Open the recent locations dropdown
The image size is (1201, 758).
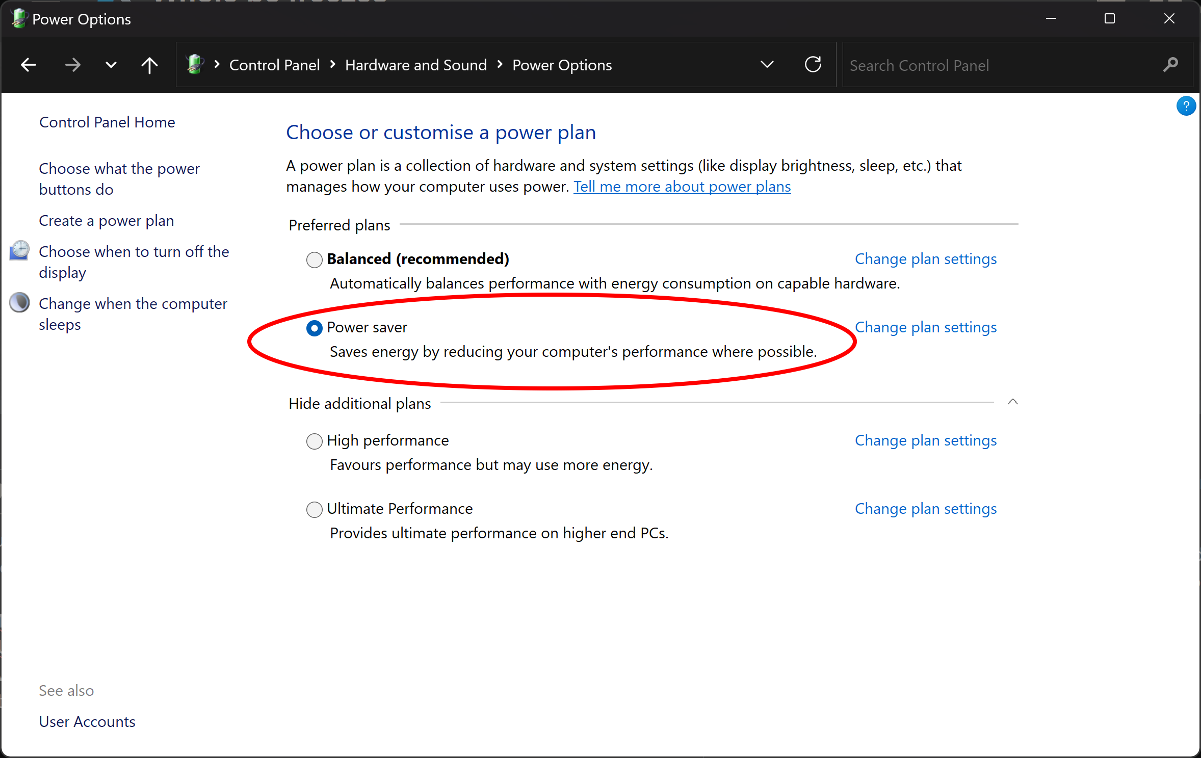coord(110,65)
